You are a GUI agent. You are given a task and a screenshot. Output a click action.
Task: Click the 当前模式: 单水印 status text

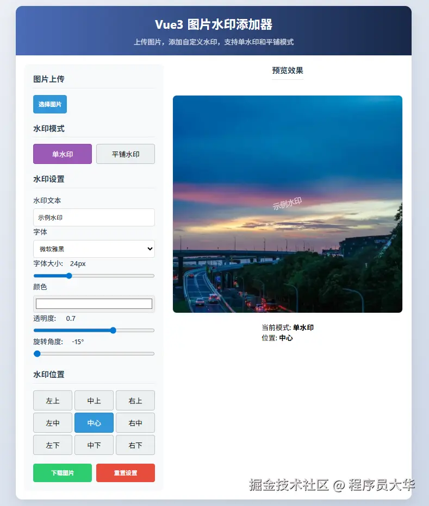pos(288,327)
